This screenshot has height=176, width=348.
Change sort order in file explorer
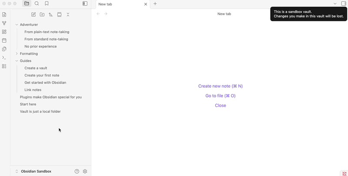click(50, 14)
